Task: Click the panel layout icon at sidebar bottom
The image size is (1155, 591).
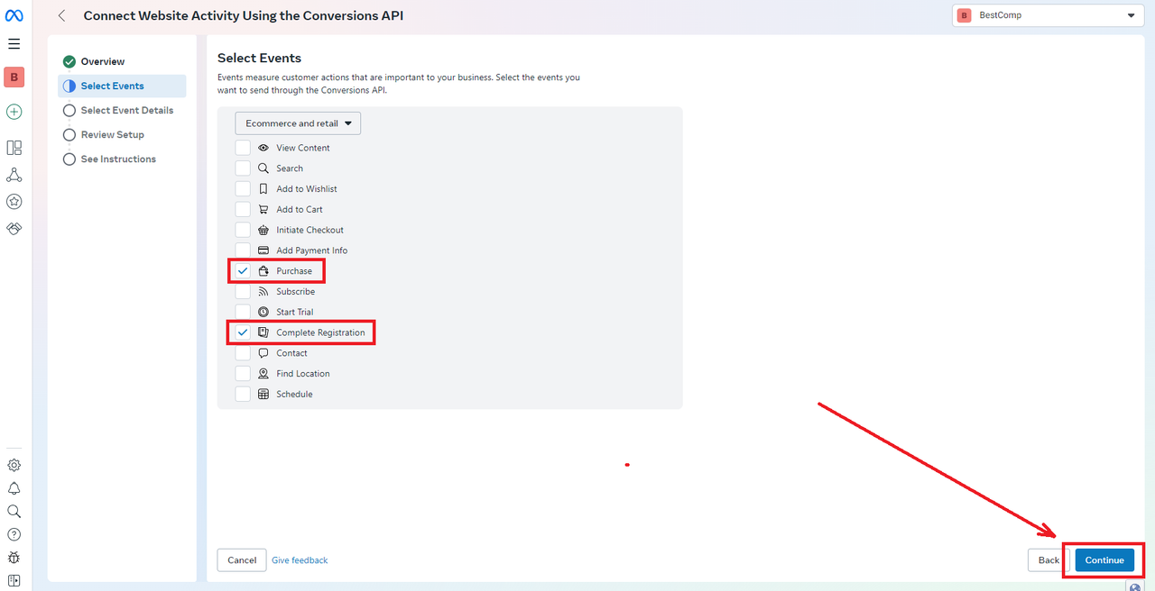Action: 14,580
